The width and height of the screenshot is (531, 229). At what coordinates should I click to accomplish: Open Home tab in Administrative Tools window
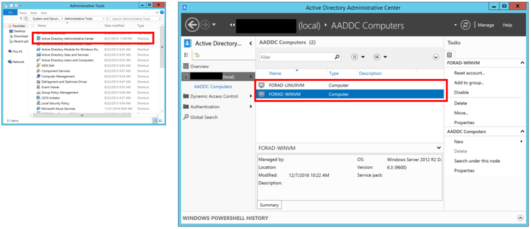(23, 13)
